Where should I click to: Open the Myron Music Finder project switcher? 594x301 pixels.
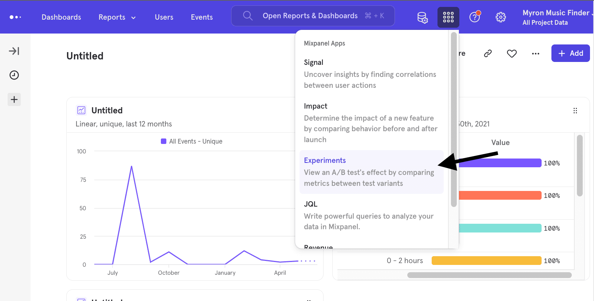pos(556,17)
